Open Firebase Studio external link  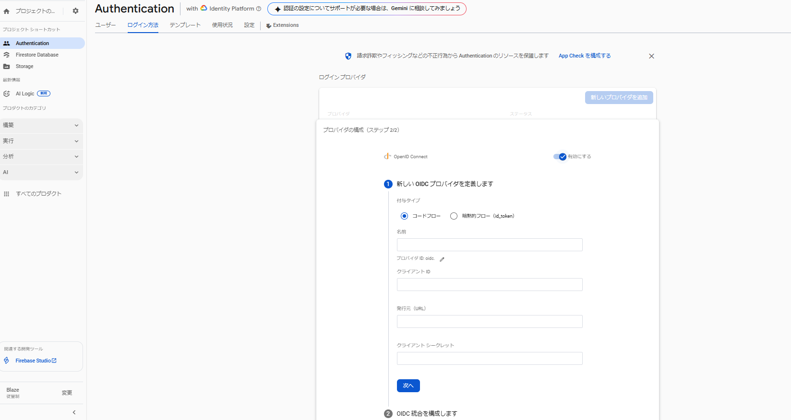point(36,361)
